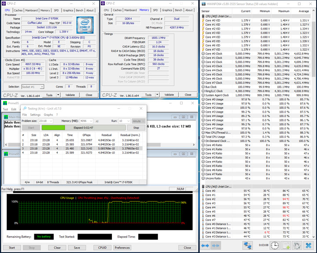Click HWiNFO logging sheet icon

tap(286, 245)
